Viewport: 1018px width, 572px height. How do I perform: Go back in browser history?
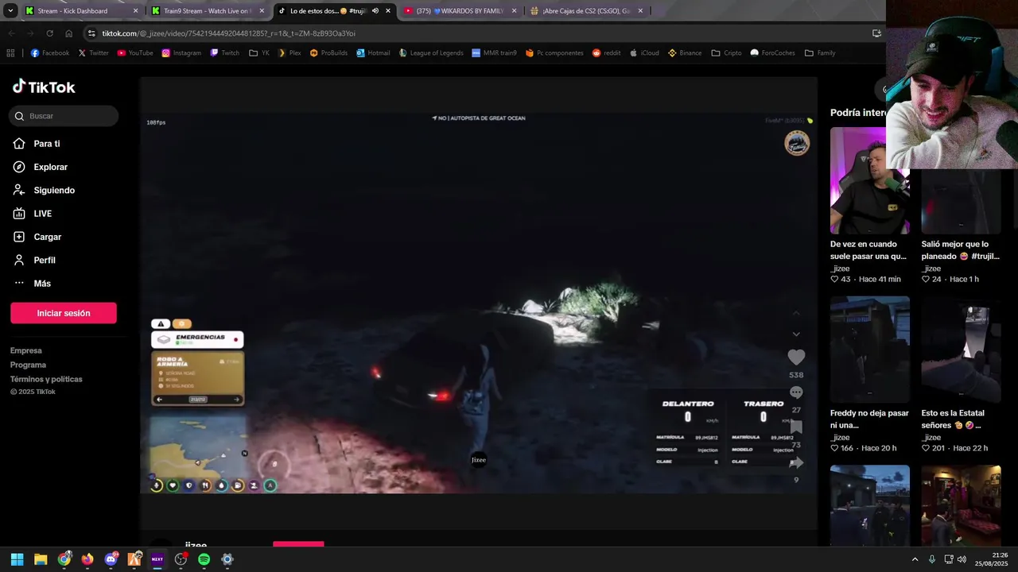coord(11,33)
